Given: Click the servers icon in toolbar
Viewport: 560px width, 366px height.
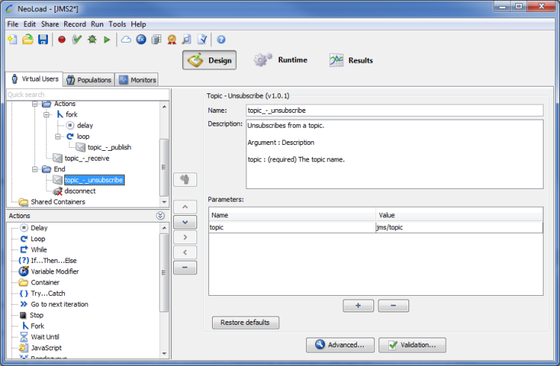Looking at the screenshot, I should click(x=157, y=40).
